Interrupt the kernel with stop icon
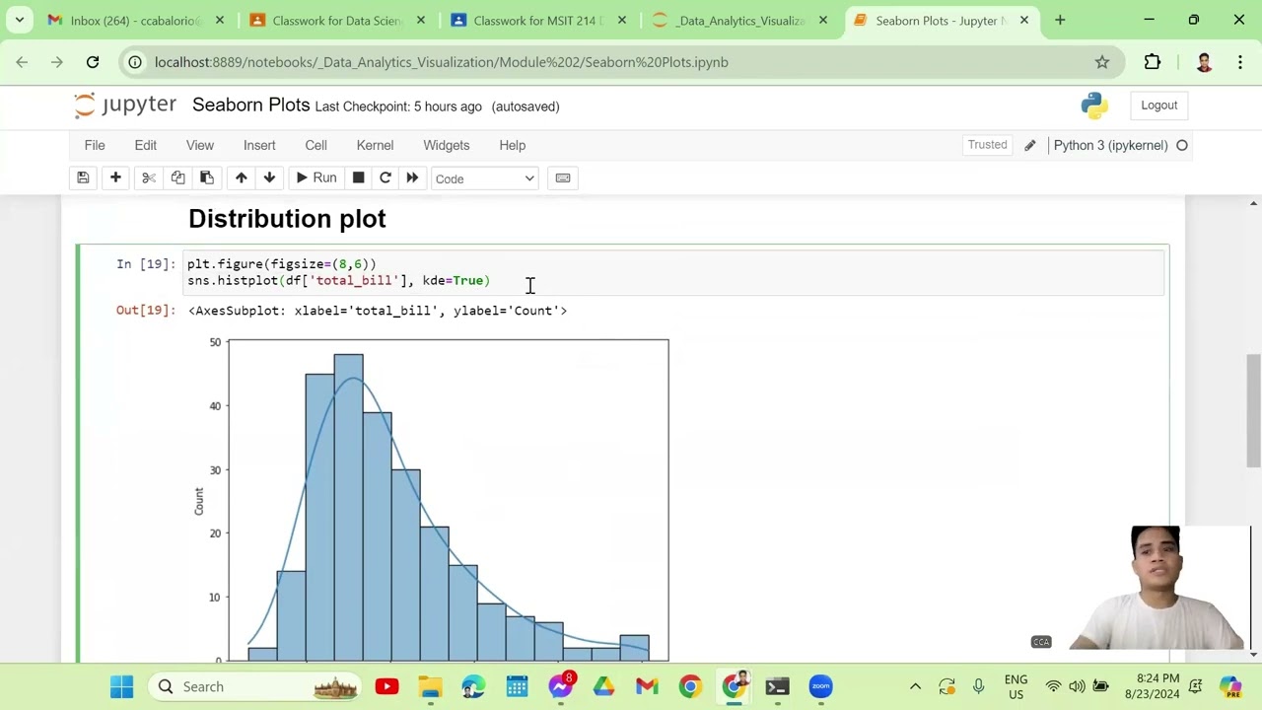 pos(358,178)
